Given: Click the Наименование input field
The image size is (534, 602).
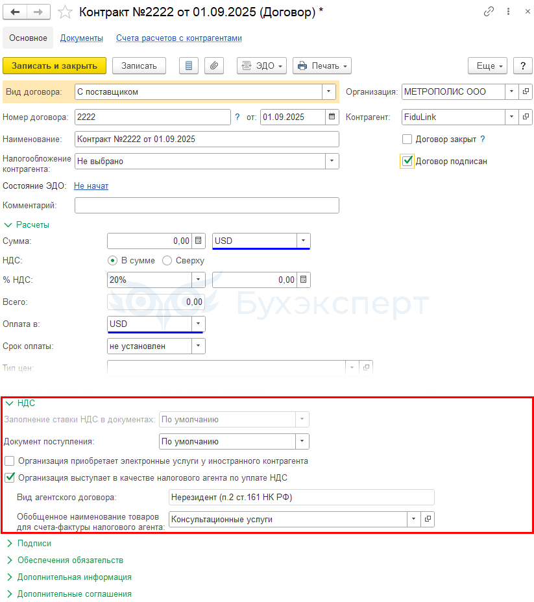Looking at the screenshot, I should (x=206, y=139).
